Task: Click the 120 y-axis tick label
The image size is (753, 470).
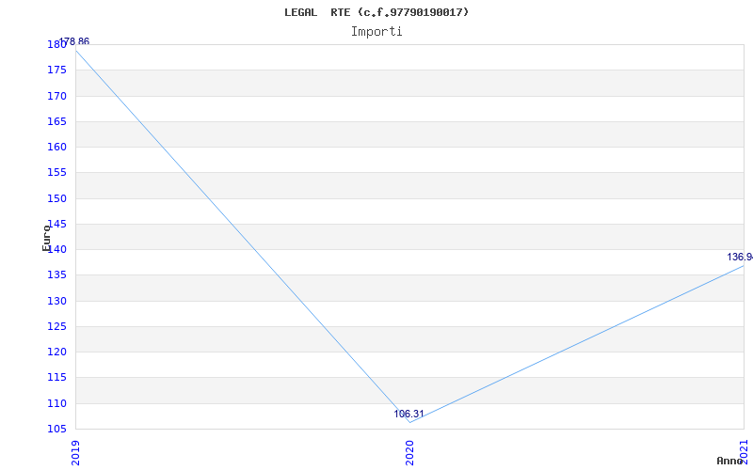Action: click(x=56, y=352)
